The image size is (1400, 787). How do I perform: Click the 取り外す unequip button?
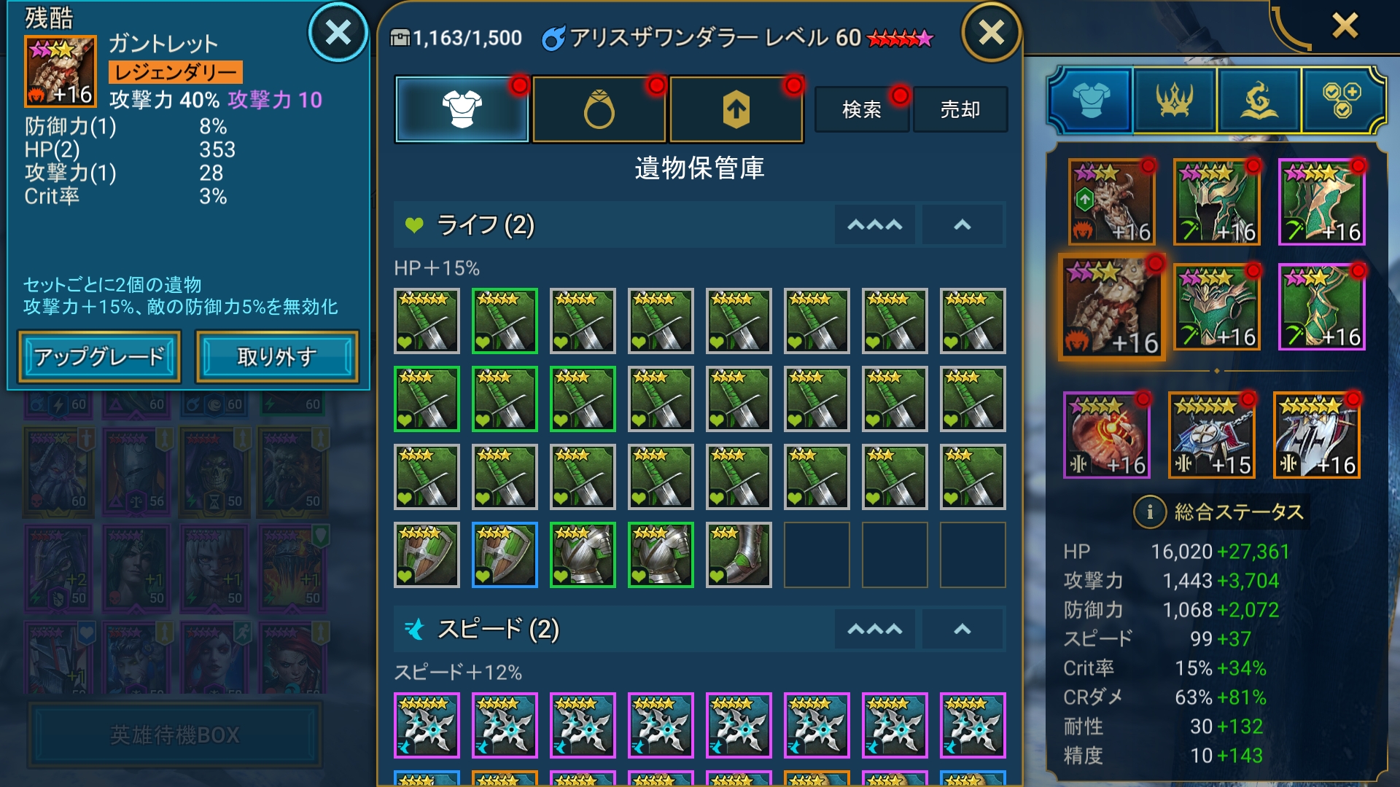point(277,356)
